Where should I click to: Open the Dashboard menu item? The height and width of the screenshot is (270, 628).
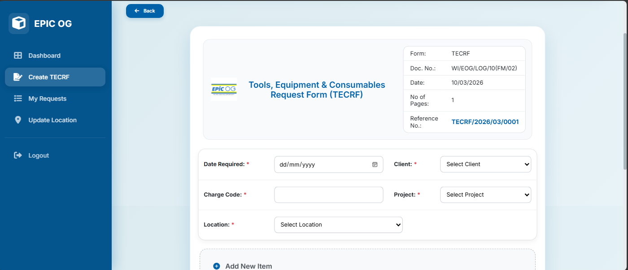pos(55,56)
